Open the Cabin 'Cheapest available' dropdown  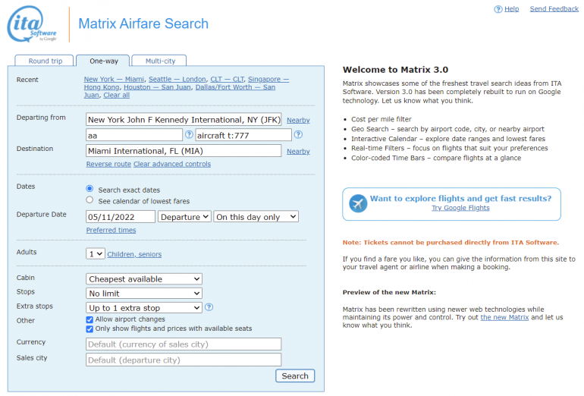pyautogui.click(x=144, y=278)
